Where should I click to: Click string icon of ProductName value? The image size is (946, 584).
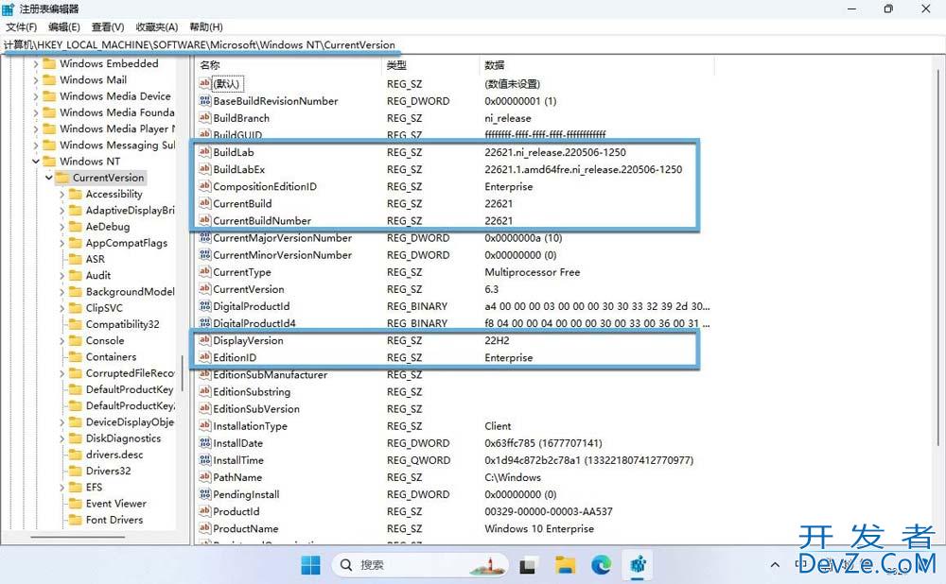point(205,528)
